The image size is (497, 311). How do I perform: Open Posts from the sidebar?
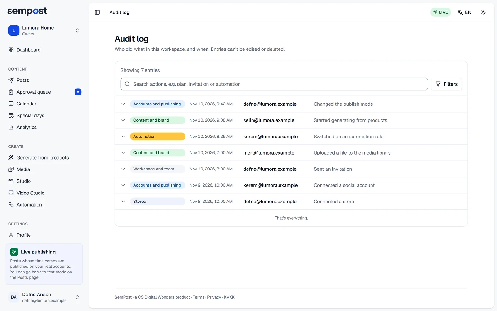pyautogui.click(x=44, y=80)
